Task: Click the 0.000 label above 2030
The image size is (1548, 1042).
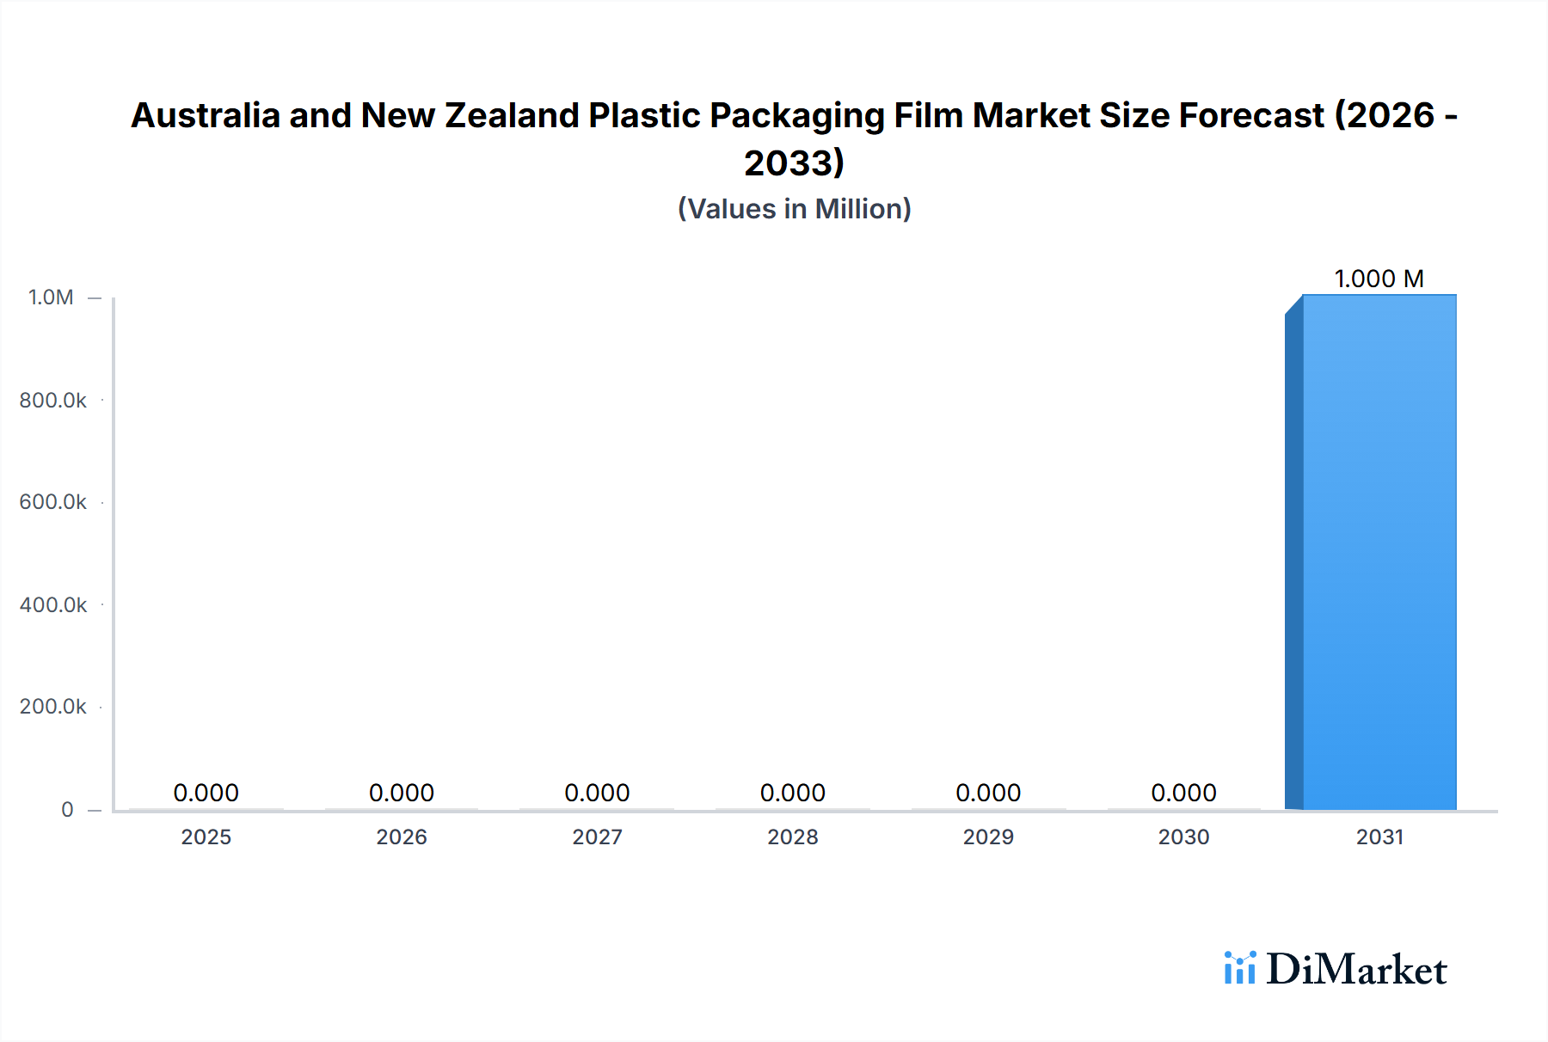Action: tap(1185, 792)
